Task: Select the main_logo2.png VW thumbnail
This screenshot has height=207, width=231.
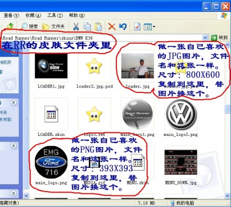Action: (181, 114)
